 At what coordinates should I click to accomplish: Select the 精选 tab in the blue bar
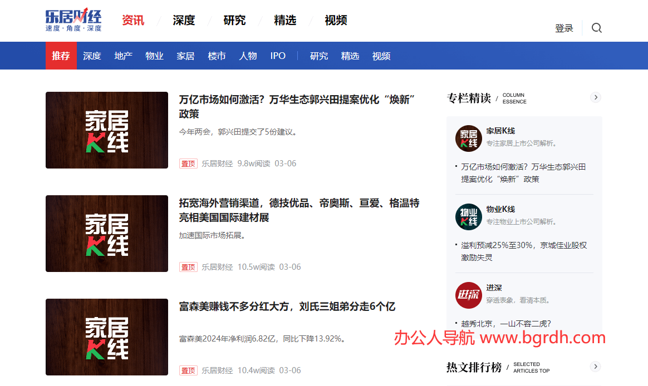click(x=350, y=56)
